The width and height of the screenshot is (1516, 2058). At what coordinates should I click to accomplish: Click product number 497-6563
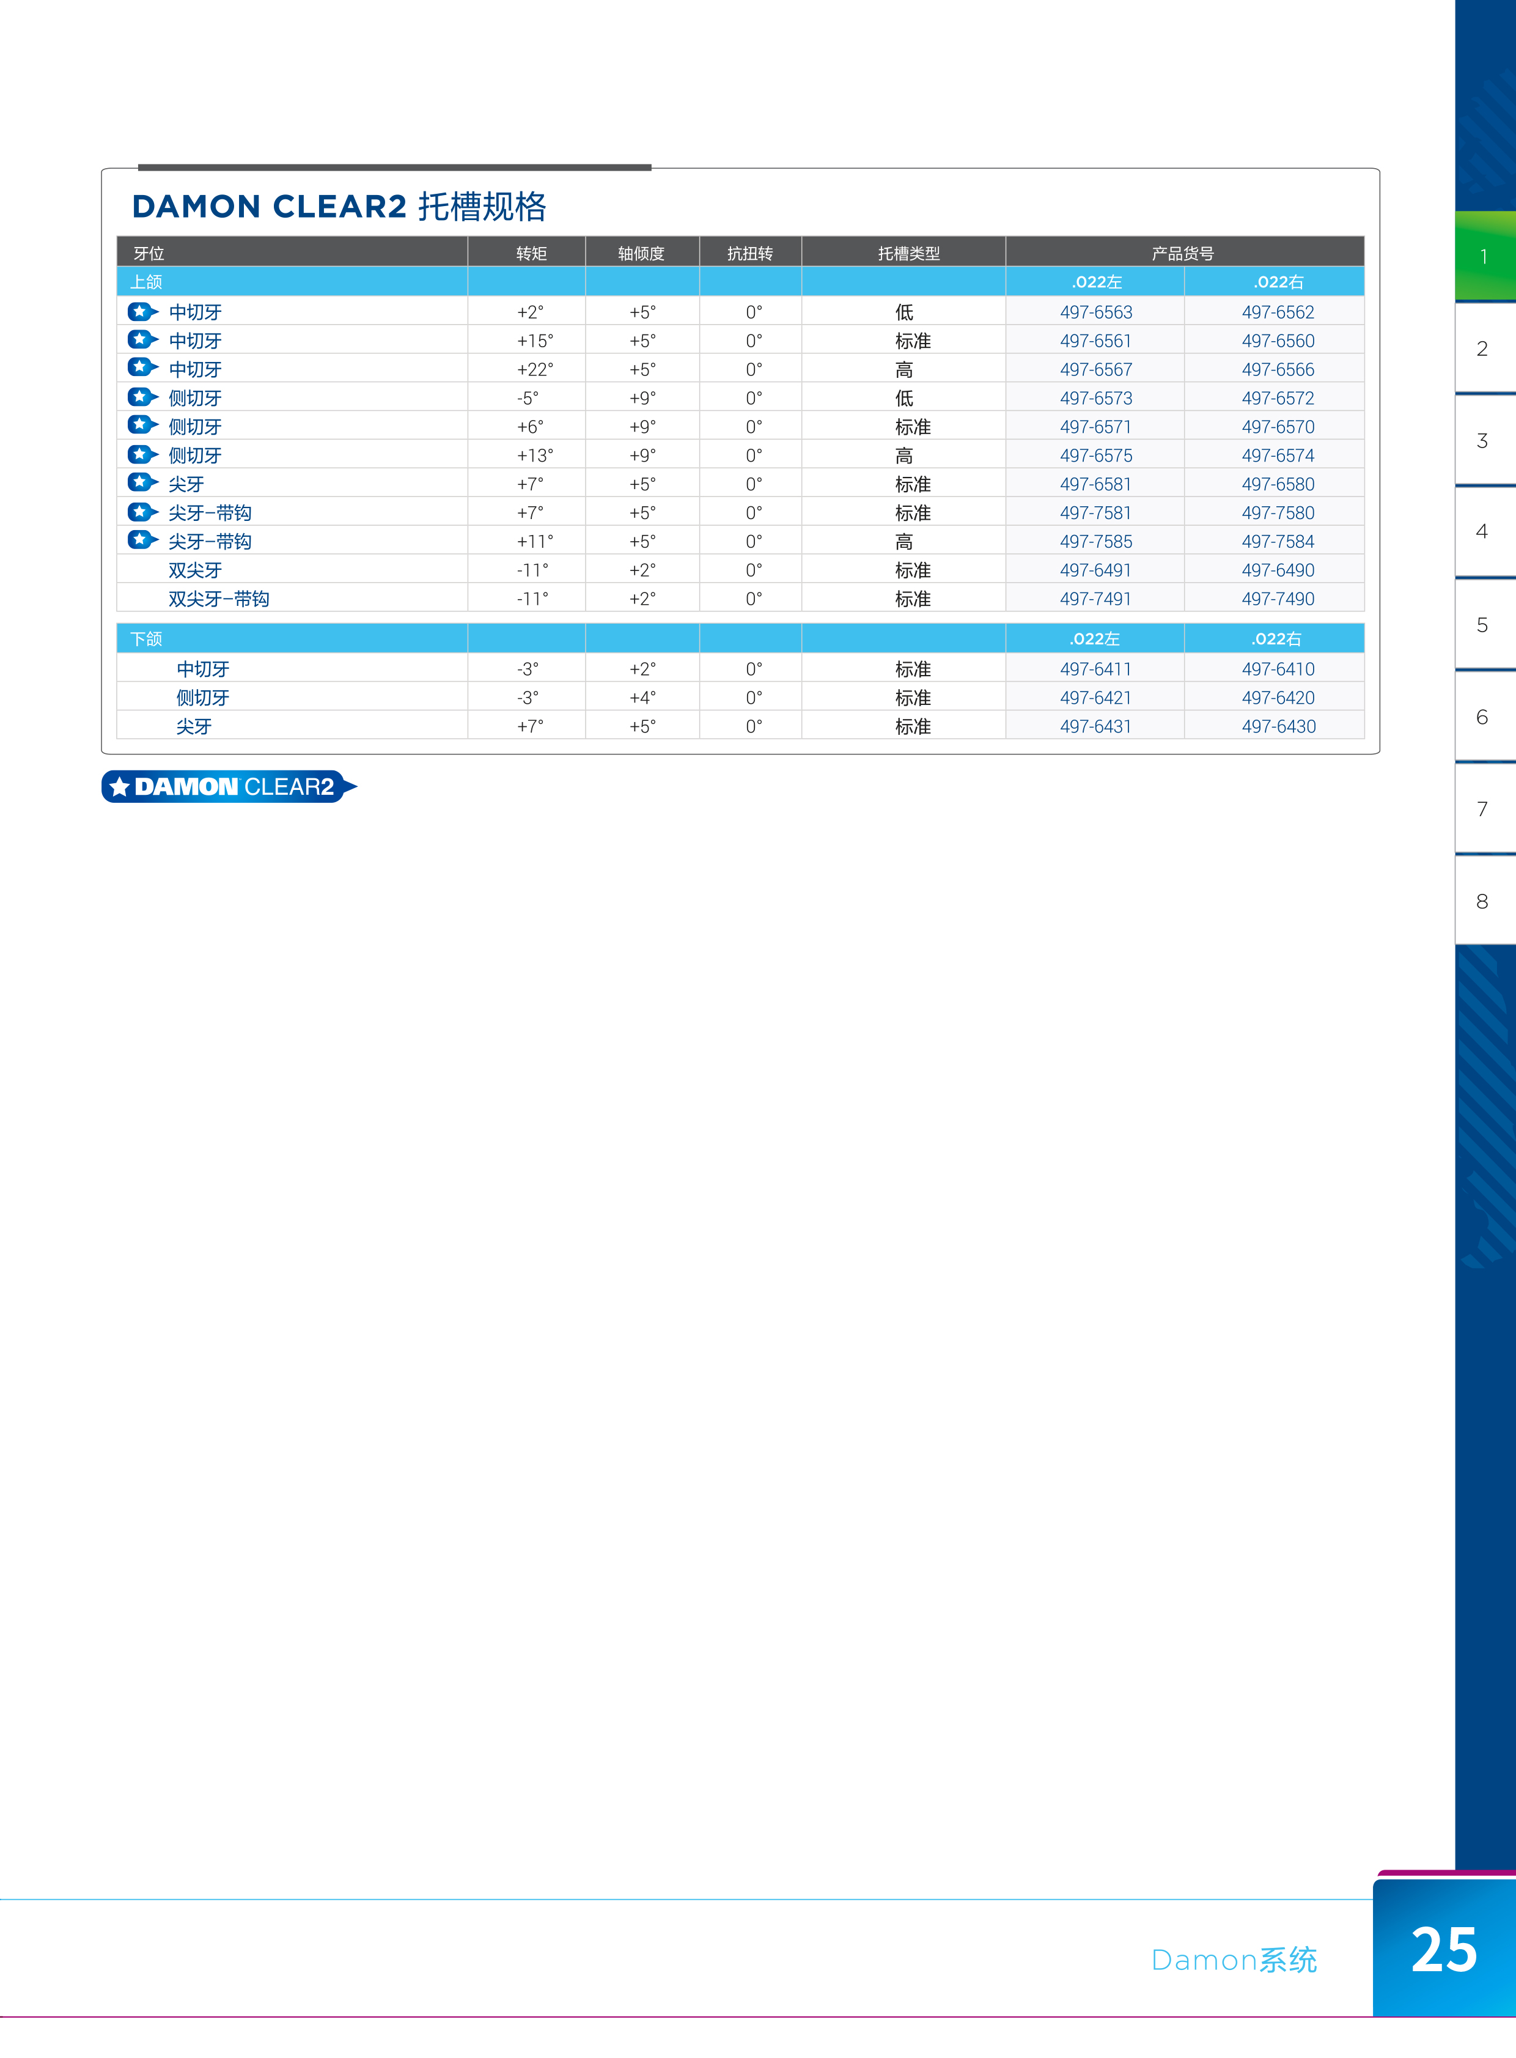(x=1095, y=312)
